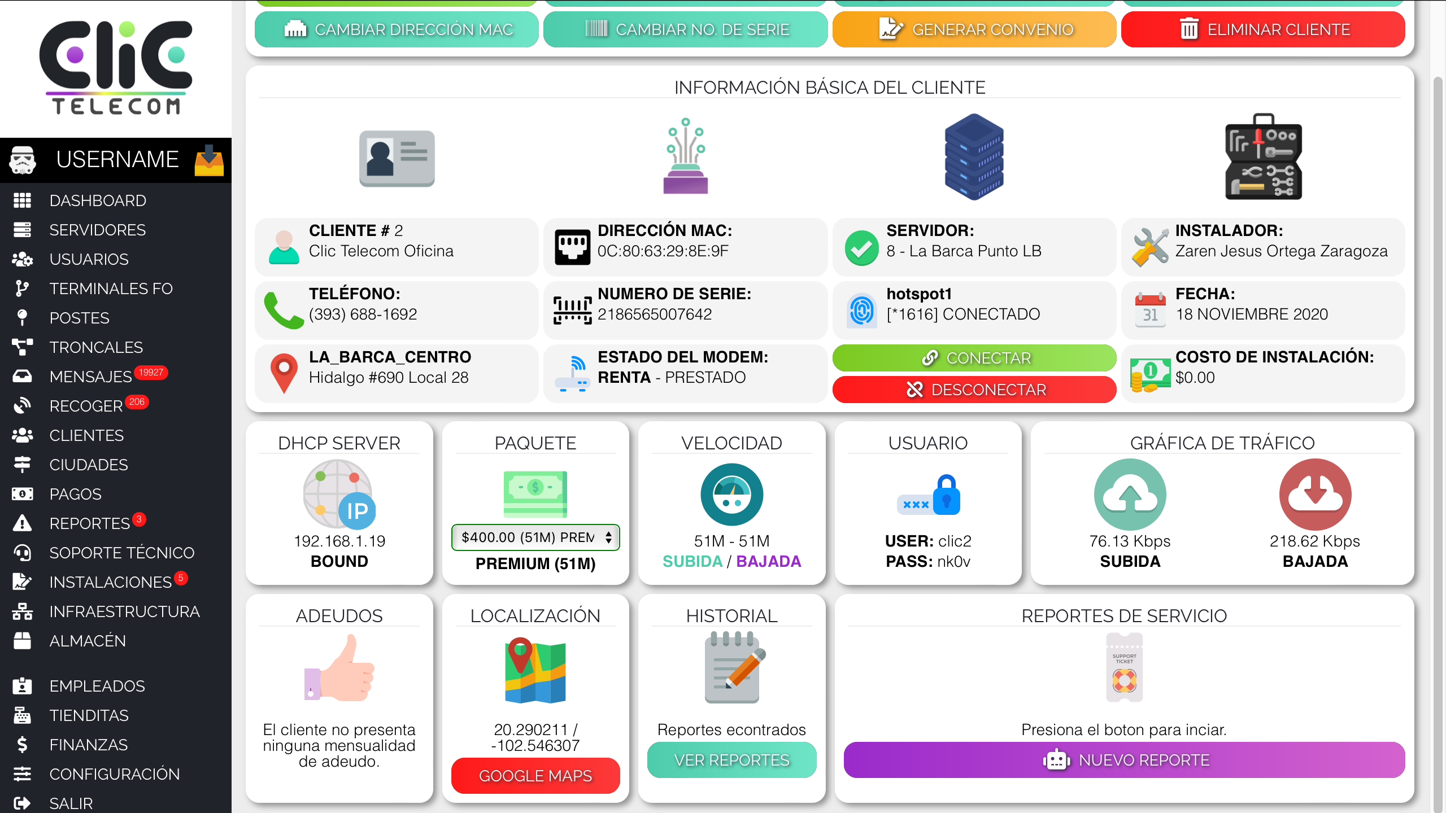Screen dimensions: 1446x813
Task: Select the Clientes group icon
Action: pos(22,435)
